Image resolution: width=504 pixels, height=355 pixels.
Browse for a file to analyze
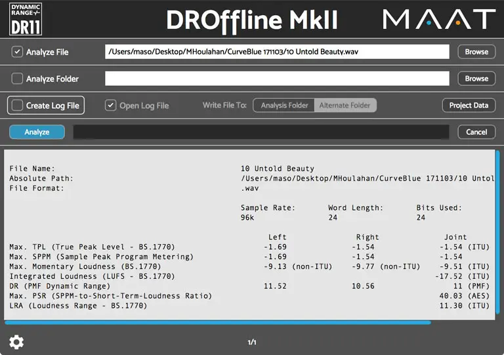pyautogui.click(x=476, y=52)
